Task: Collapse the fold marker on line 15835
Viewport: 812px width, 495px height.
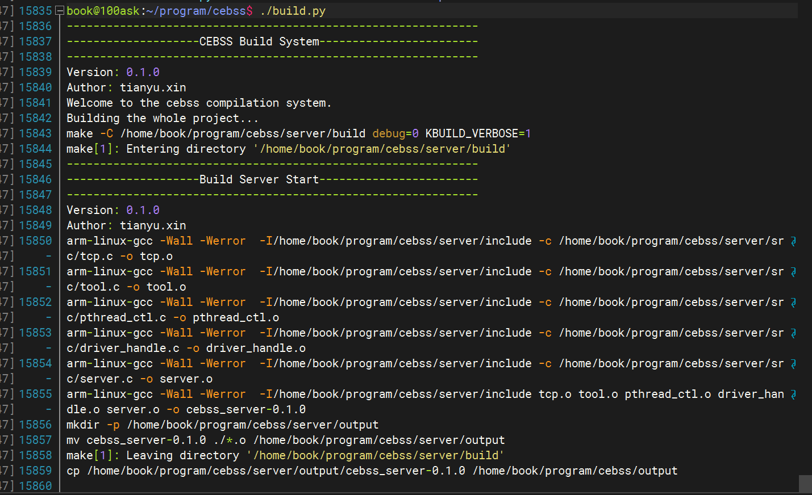Action: click(x=59, y=10)
